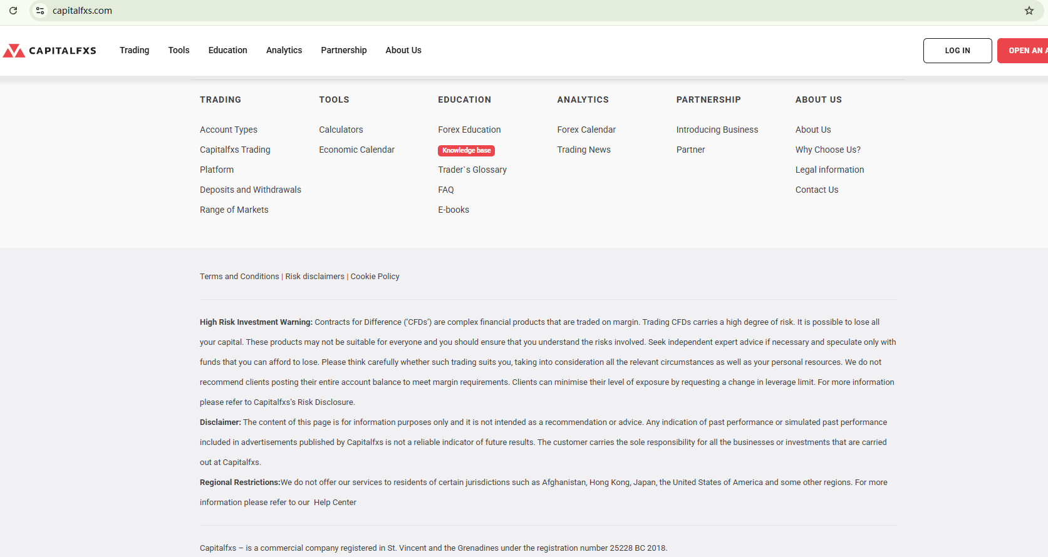Click the red Knowledge base badge
Image resolution: width=1048 pixels, height=557 pixels.
[466, 150]
